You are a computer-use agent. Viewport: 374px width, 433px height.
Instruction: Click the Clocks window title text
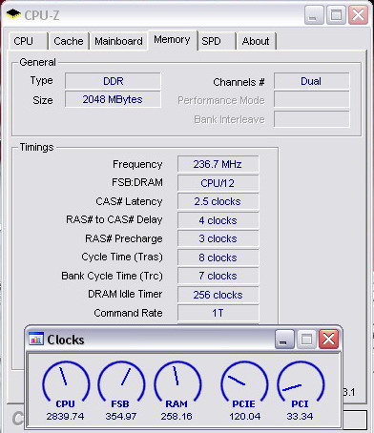coord(66,340)
